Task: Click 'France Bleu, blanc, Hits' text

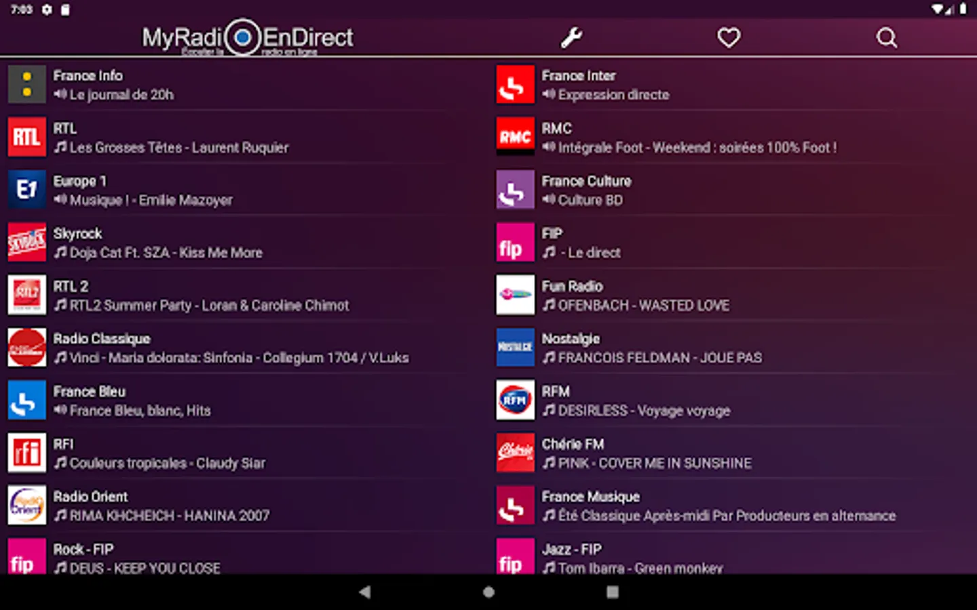Action: coord(140,411)
